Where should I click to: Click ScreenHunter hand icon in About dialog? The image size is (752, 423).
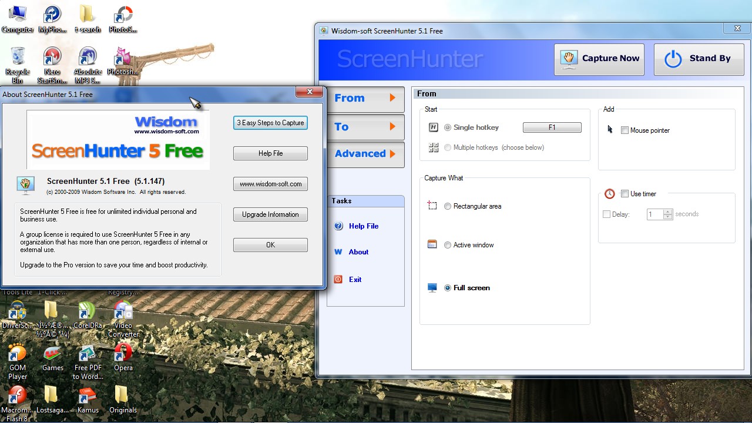25,184
